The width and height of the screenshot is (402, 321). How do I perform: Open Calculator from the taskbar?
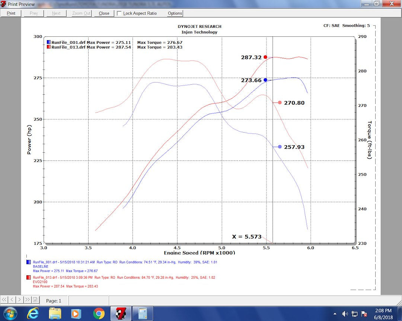coord(143,314)
